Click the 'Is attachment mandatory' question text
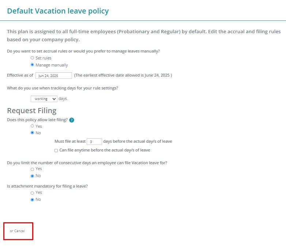The width and height of the screenshot is (286, 250). [48, 186]
